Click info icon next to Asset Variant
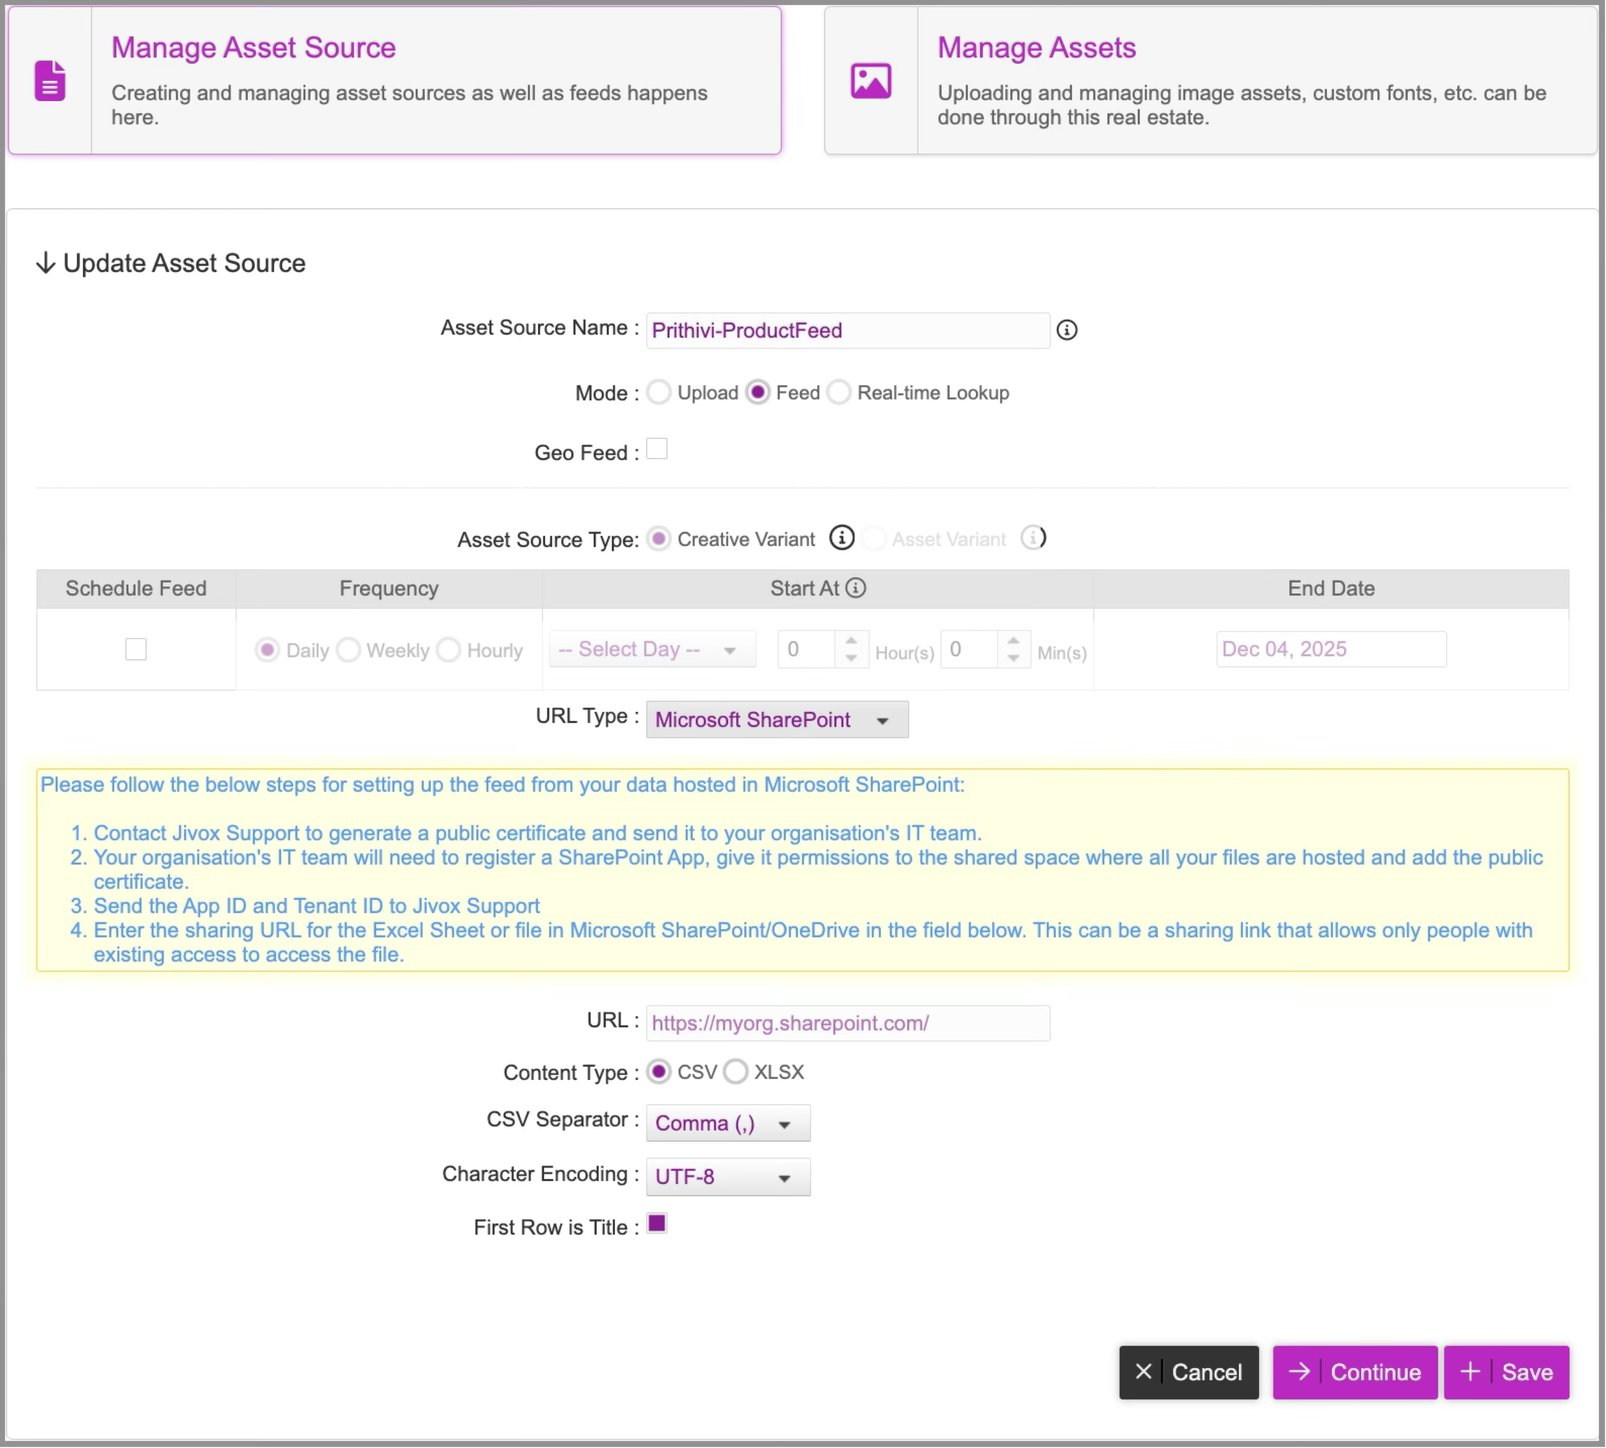1606x1448 pixels. (x=1033, y=538)
